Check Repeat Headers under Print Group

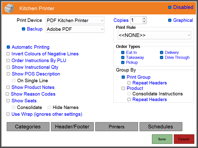[x=129, y=83]
